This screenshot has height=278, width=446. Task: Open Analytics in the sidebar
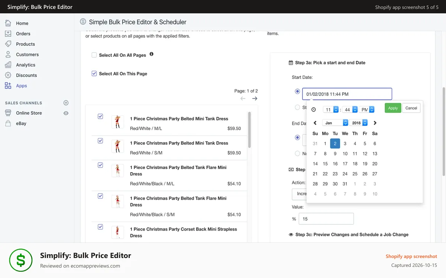tap(26, 65)
